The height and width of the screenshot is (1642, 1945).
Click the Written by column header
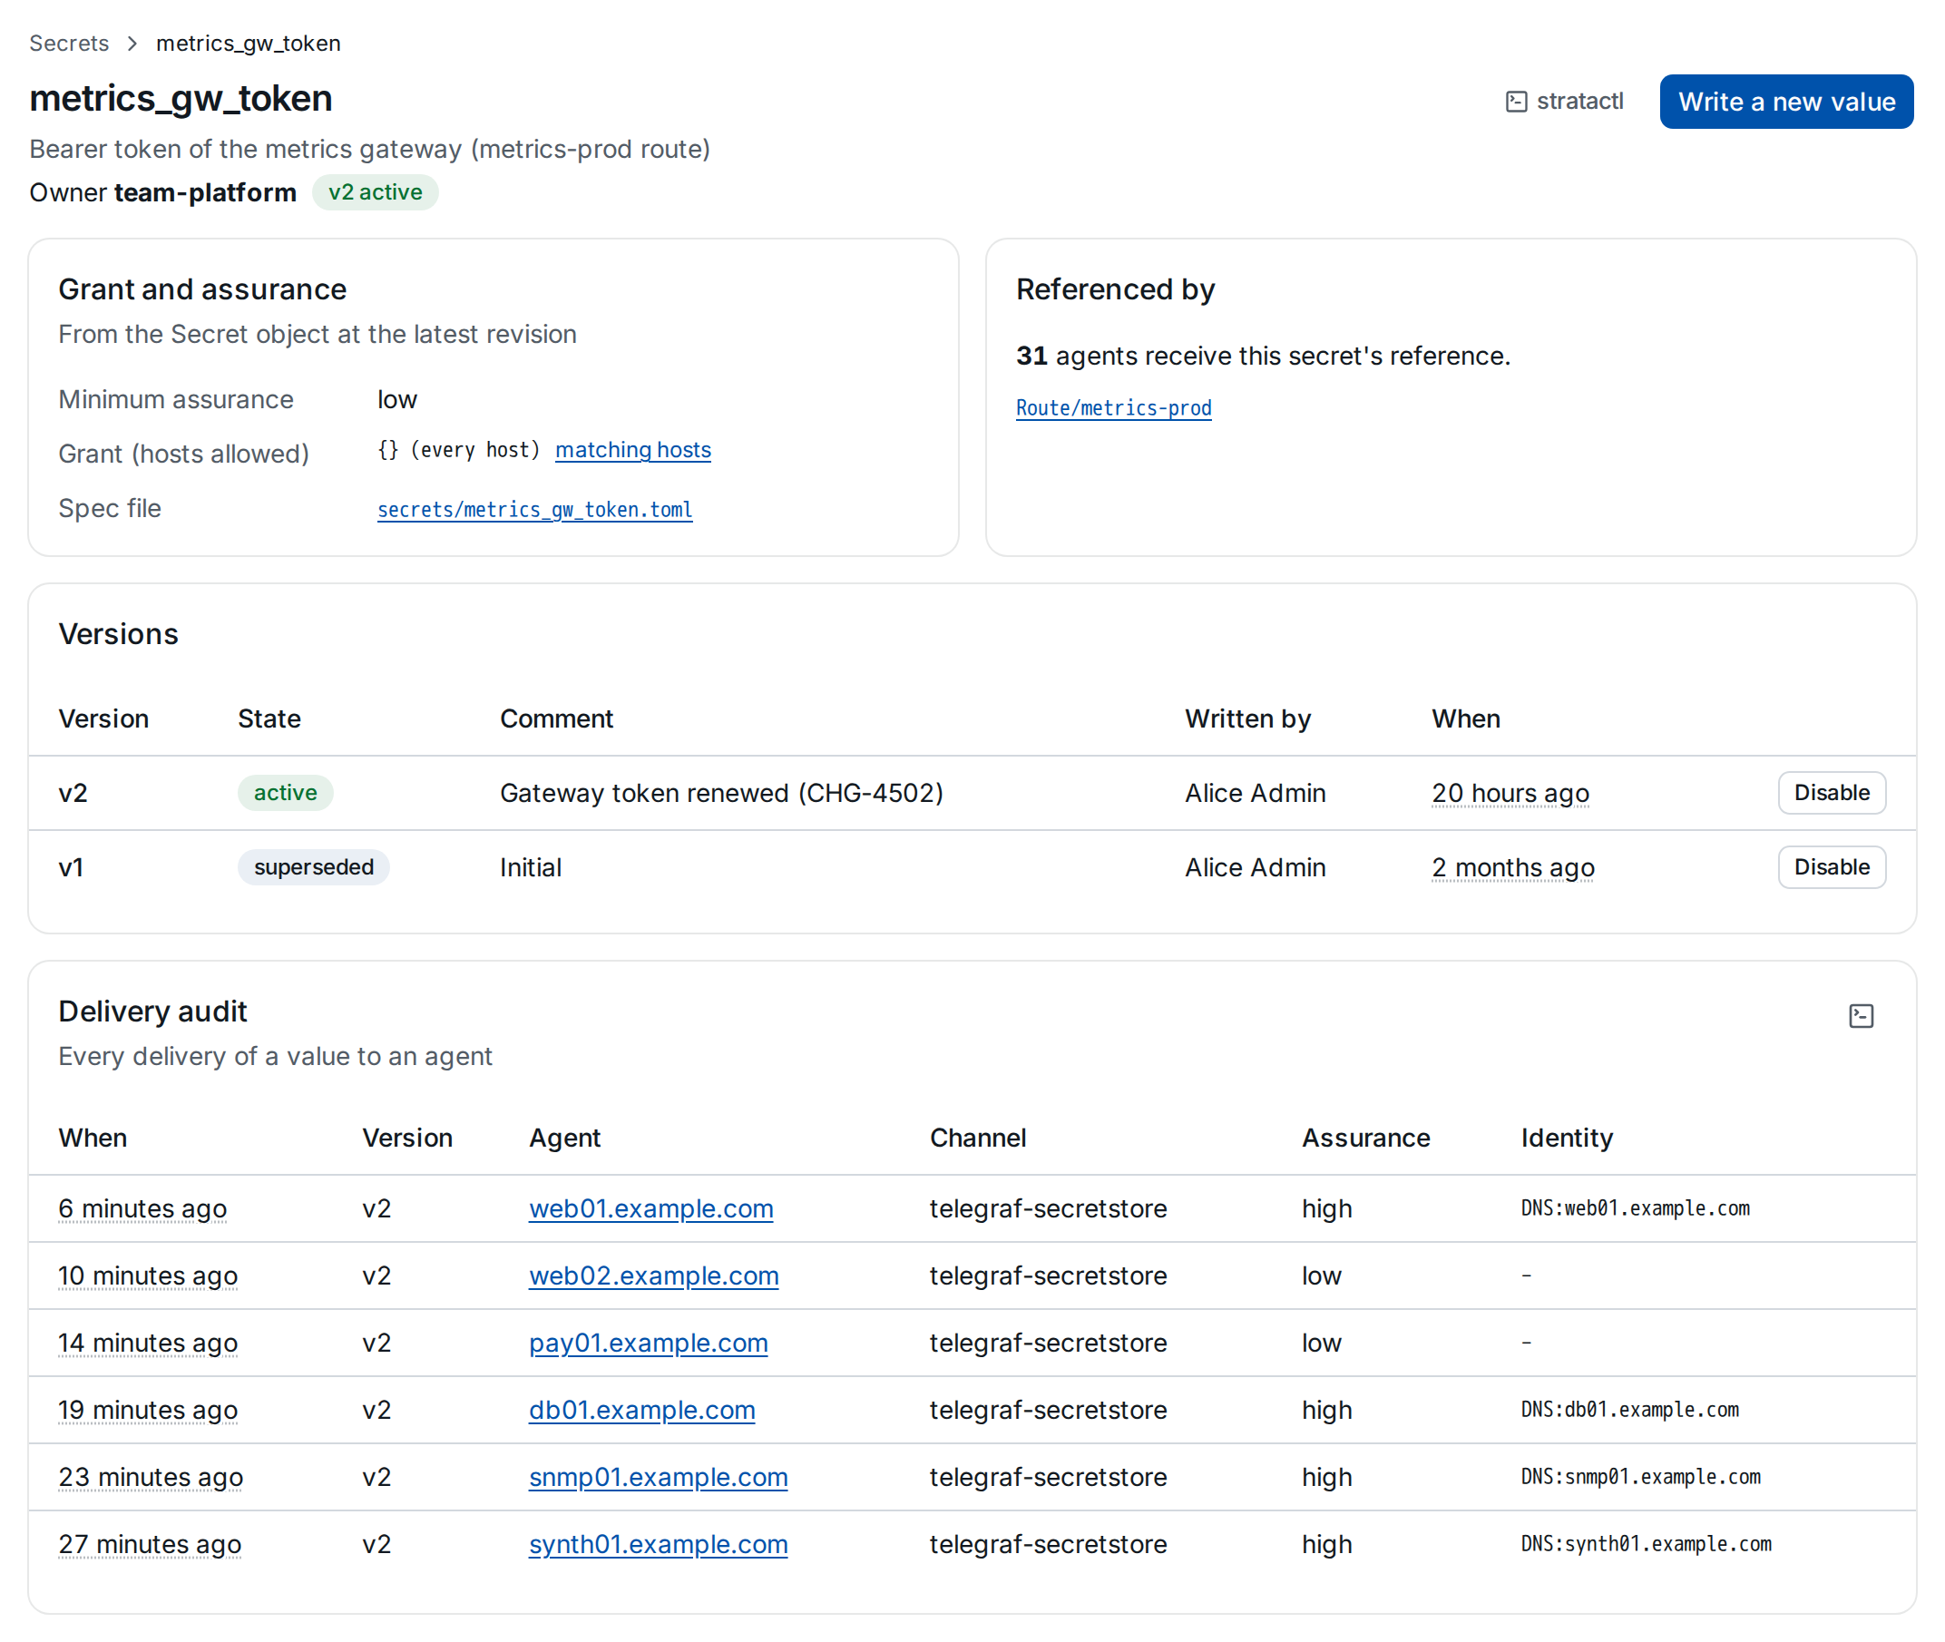[x=1247, y=718]
